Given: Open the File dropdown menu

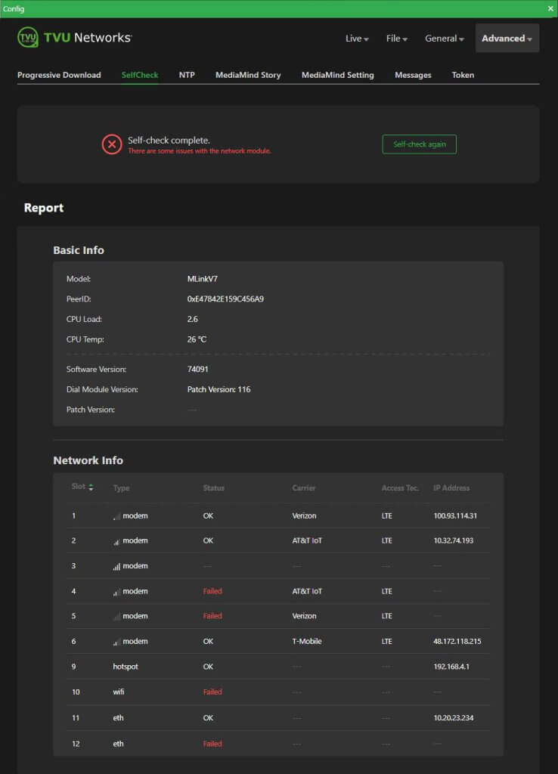Looking at the screenshot, I should [396, 39].
